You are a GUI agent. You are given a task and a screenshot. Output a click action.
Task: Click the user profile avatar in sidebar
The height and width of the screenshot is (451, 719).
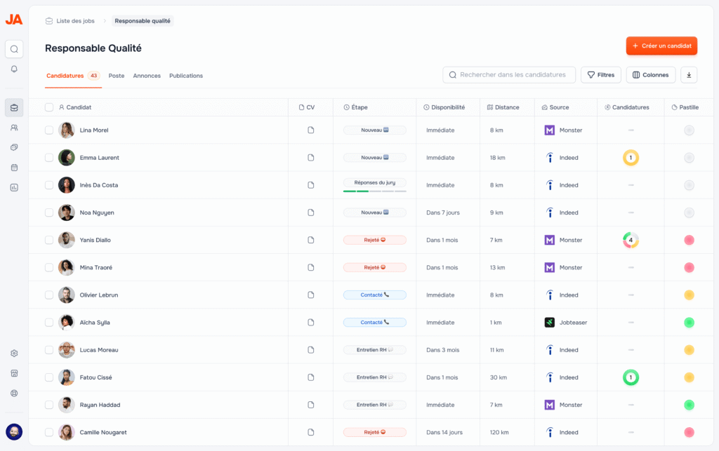pyautogui.click(x=14, y=432)
